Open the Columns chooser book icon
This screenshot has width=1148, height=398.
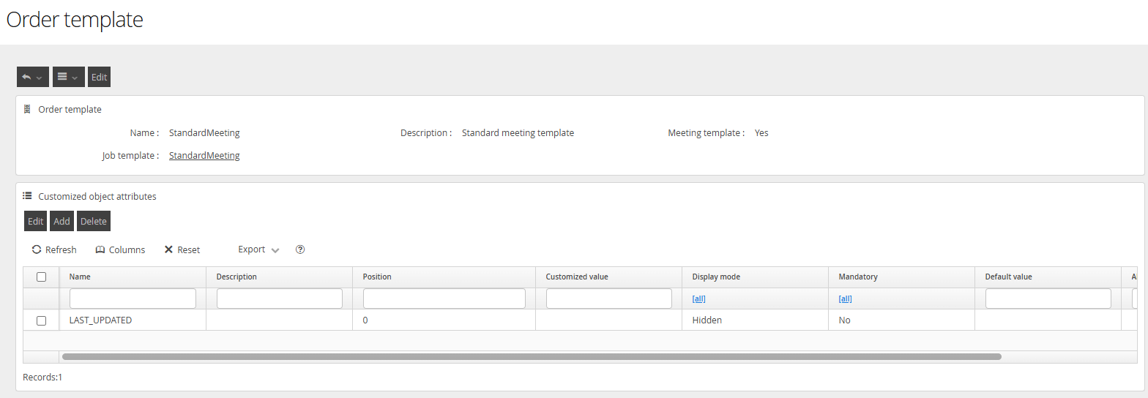(100, 249)
